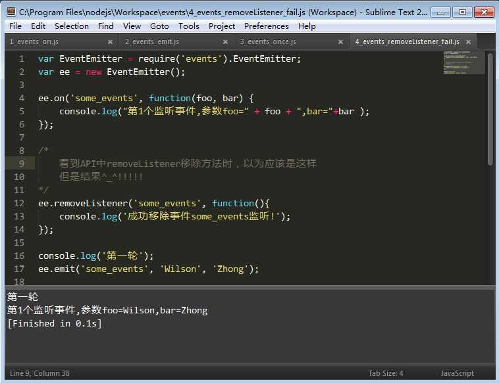This screenshot has height=383, width=499.
Task: Click 'function' keyword on line 4
Action: [170, 98]
